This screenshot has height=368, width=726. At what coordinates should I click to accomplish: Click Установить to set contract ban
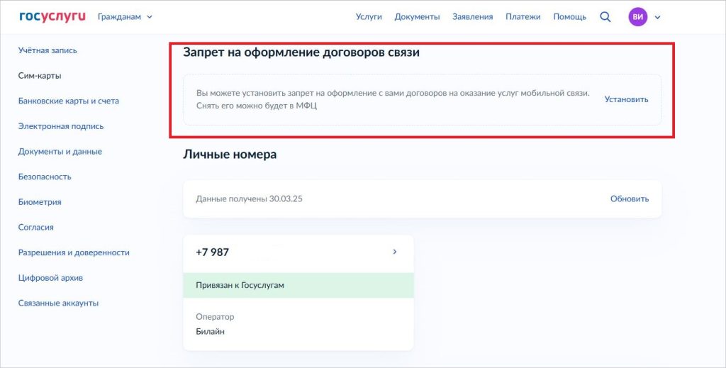tap(626, 99)
